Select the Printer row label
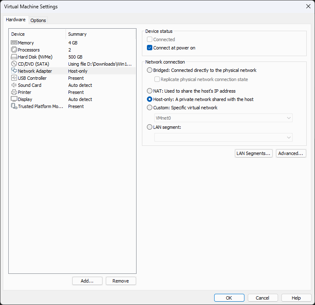The image size is (315, 305). (x=24, y=92)
